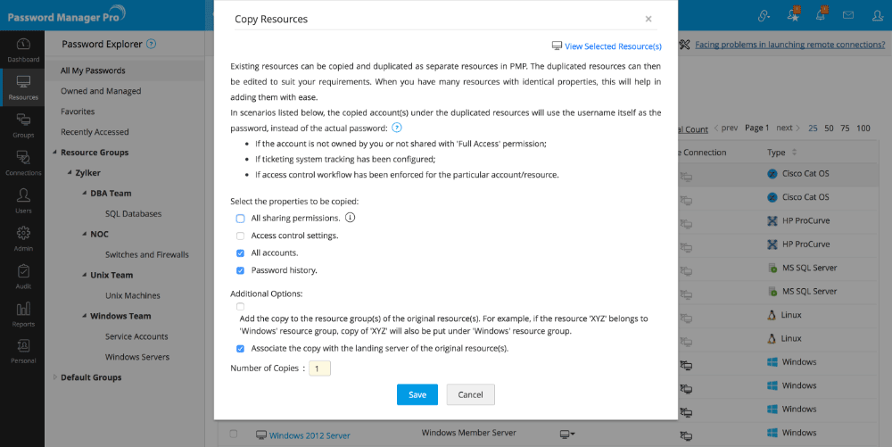892x447 pixels.
Task: Click the sharing permissions info icon
Action: click(351, 218)
